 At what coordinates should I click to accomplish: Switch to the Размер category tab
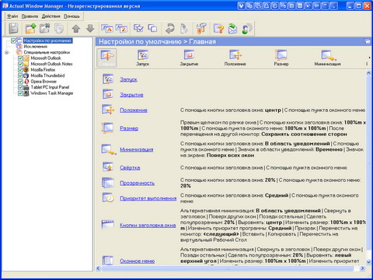281,58
